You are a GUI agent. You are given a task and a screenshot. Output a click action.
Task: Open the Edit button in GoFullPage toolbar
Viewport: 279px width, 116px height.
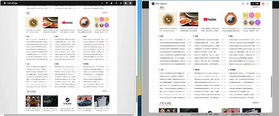point(102,3)
